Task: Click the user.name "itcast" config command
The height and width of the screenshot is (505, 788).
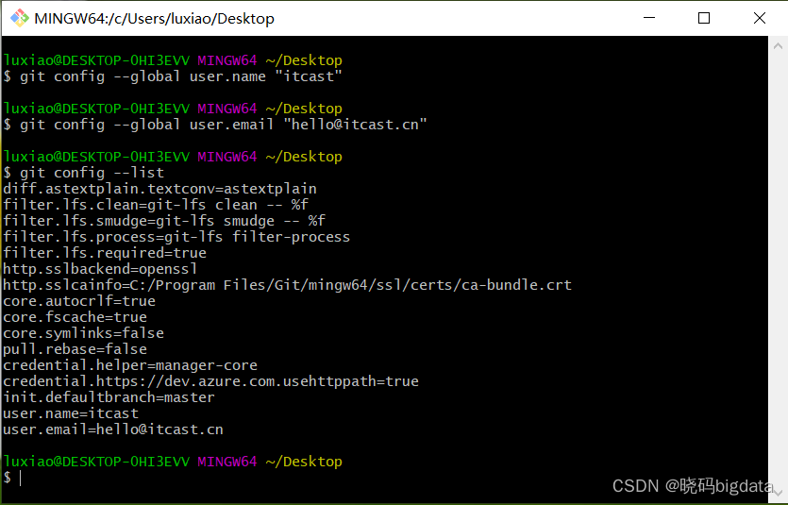Action: pos(181,76)
